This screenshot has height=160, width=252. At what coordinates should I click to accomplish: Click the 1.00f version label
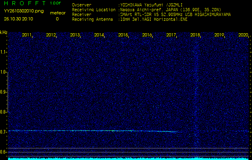click(x=55, y=3)
